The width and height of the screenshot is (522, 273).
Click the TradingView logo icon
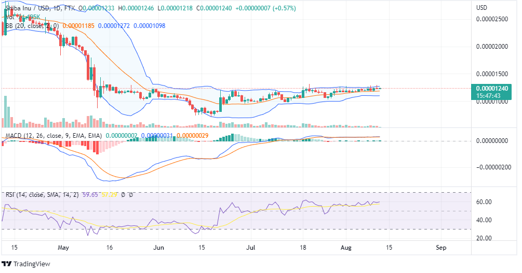coord(7,264)
